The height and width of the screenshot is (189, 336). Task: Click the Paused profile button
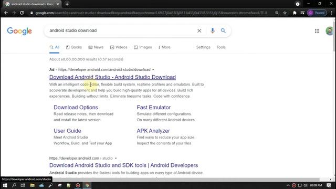click(x=317, y=13)
